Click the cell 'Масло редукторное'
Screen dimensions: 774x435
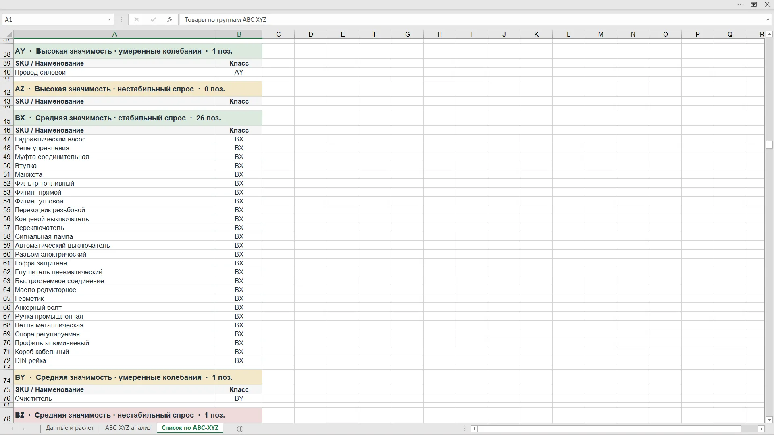click(x=114, y=290)
